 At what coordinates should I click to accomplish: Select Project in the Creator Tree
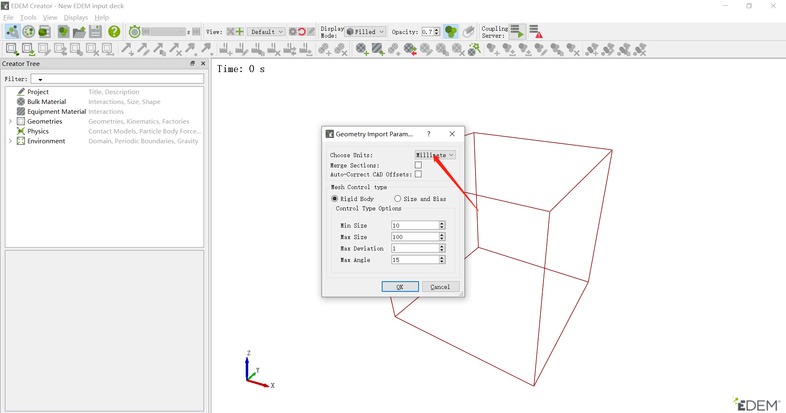(x=38, y=92)
